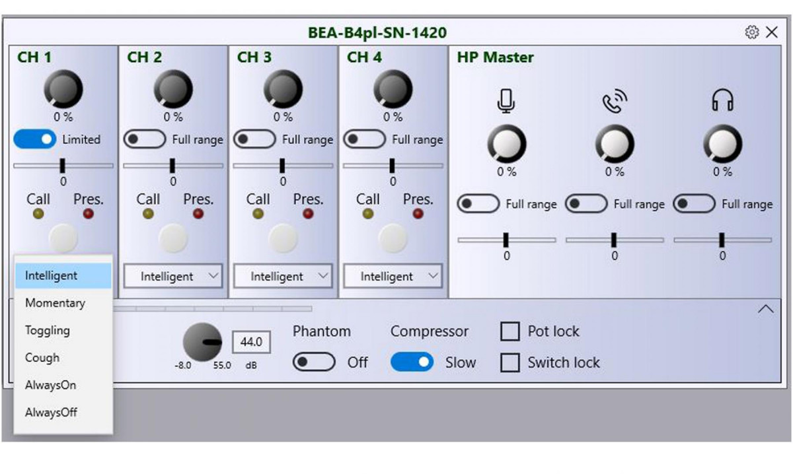Click the CH 3 yellow Call indicator
The image size is (793, 474).
(258, 214)
